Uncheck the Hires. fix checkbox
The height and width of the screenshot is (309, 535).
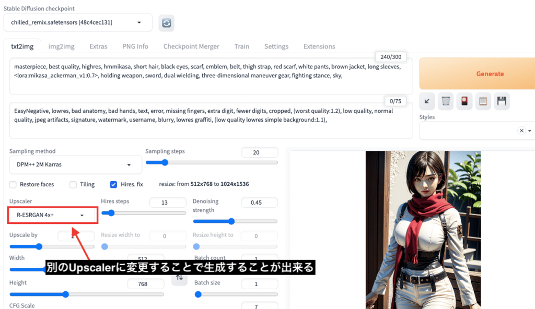[113, 185]
